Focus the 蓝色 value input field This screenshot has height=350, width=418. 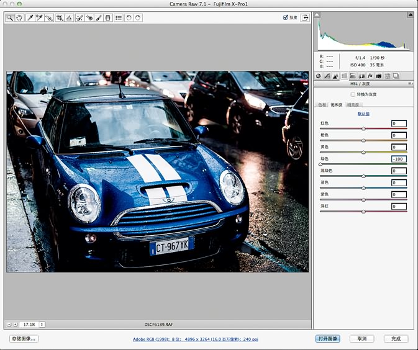point(399,182)
